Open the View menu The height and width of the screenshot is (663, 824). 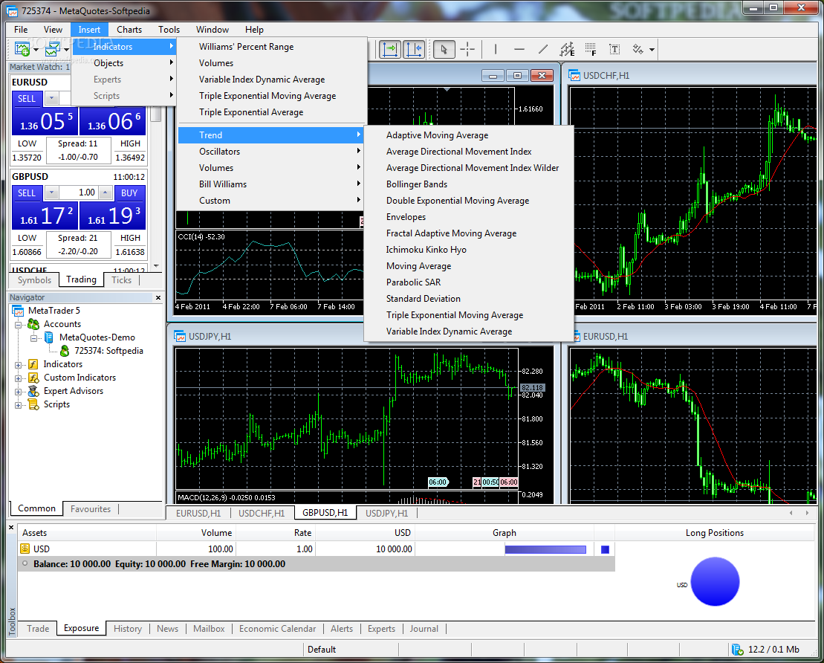[x=53, y=30]
